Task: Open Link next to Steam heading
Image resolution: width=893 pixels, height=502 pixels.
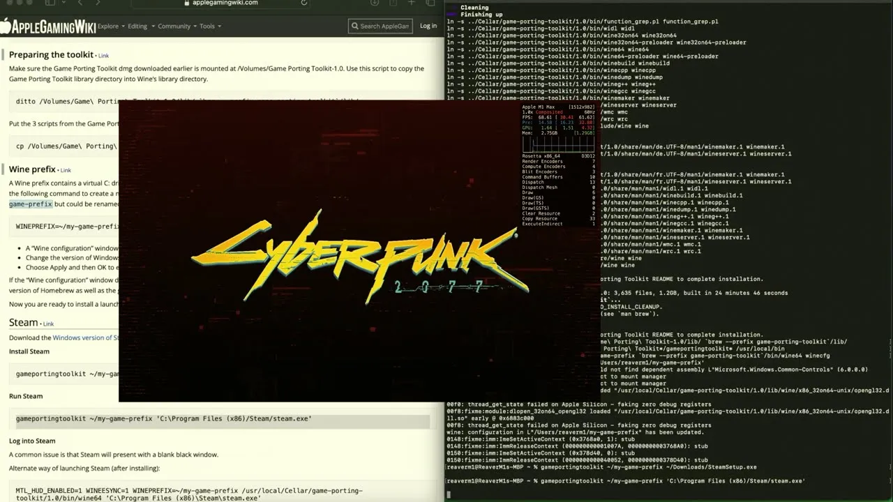Action: pyautogui.click(x=48, y=324)
